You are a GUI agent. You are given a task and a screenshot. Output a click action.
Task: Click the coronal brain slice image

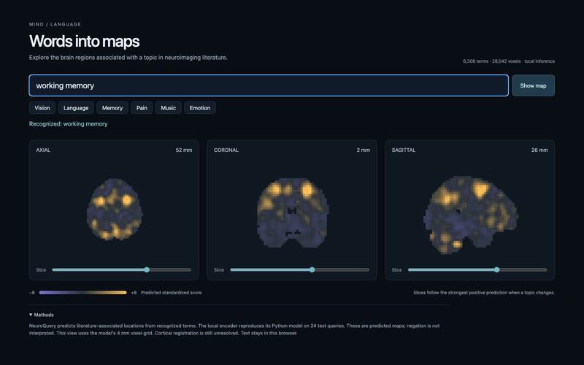[293, 212]
